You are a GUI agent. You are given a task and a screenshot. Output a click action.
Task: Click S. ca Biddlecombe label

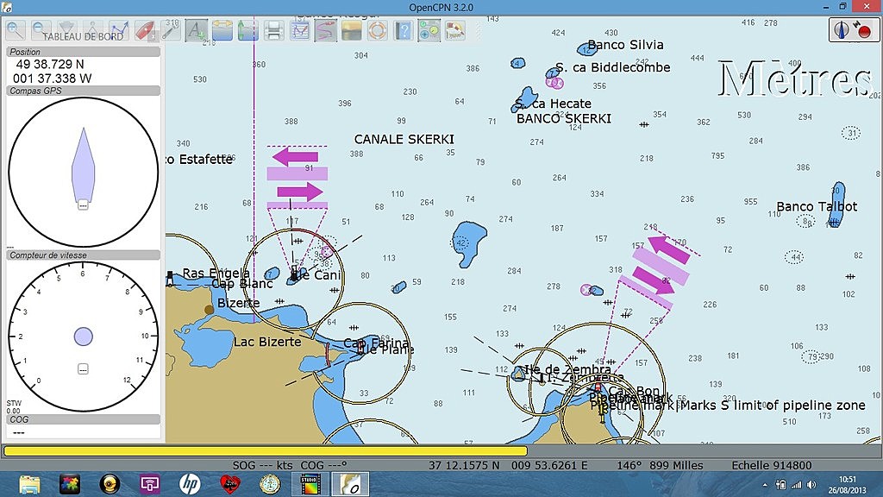613,67
